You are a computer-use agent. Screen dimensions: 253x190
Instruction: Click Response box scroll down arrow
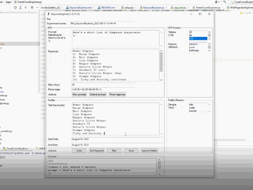point(161,80)
